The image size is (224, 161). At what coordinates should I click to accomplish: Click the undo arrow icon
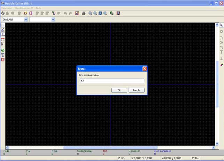coord(65,13)
